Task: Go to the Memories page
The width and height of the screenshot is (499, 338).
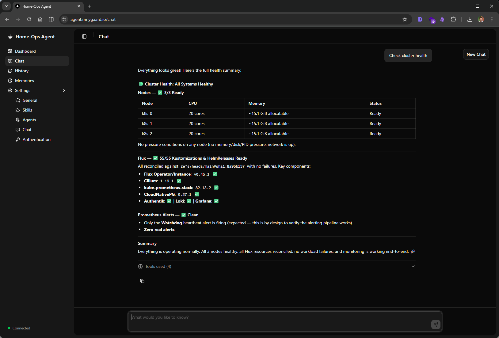Action: coord(37,81)
